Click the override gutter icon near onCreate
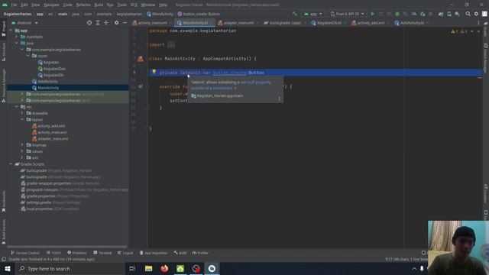 coord(141,86)
